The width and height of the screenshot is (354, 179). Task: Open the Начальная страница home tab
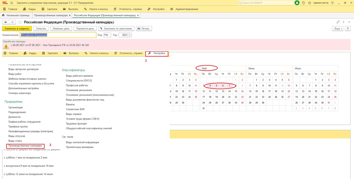pos(16,15)
